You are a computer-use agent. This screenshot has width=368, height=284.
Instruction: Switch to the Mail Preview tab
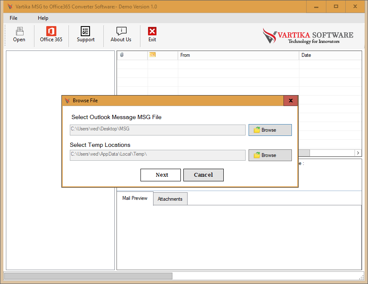tap(135, 198)
